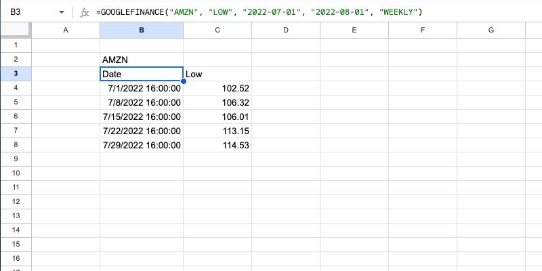Screen dimensions: 542x271
Task: Click the fx function icon
Action: point(84,12)
